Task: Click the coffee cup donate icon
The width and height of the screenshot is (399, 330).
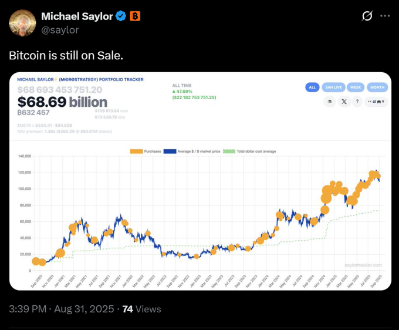Action: pos(330,102)
